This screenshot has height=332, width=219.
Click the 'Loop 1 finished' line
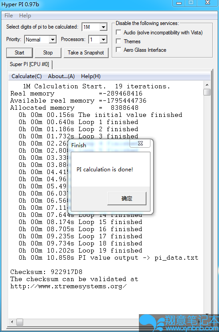pyautogui.click(x=78, y=122)
